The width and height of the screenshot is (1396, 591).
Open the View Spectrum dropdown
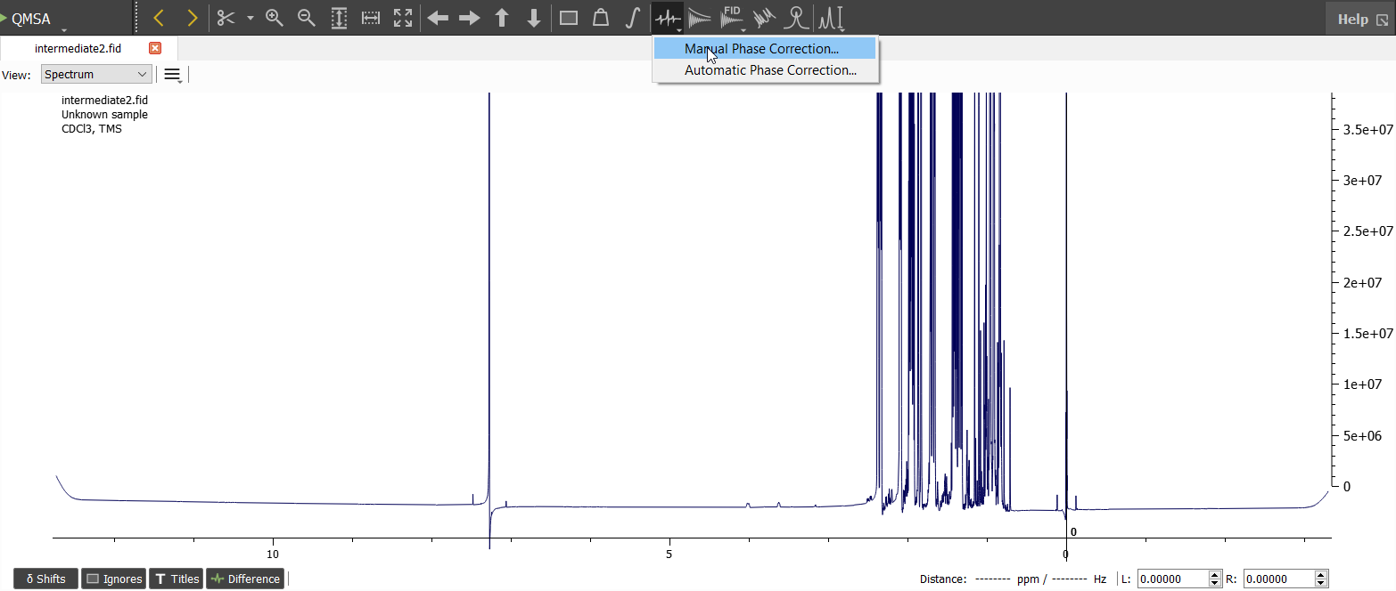(x=96, y=75)
